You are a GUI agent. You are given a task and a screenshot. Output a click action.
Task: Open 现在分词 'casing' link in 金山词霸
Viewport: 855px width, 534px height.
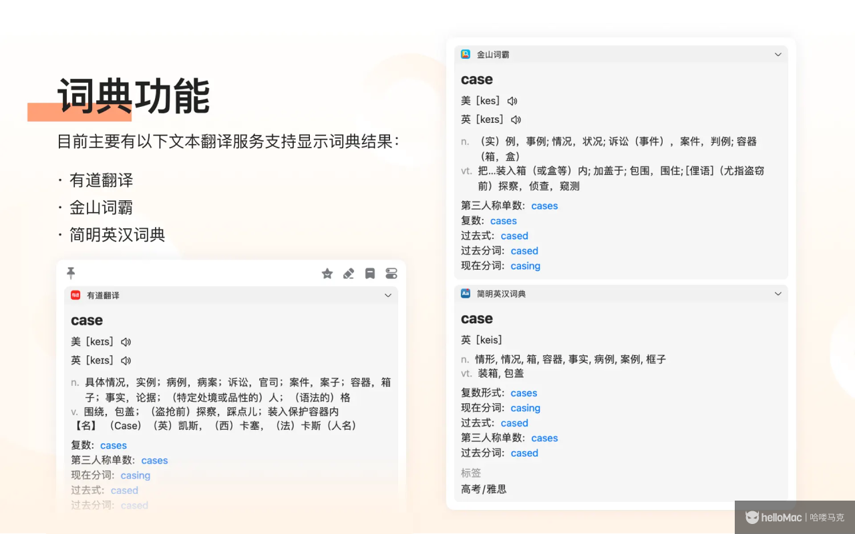(x=526, y=266)
